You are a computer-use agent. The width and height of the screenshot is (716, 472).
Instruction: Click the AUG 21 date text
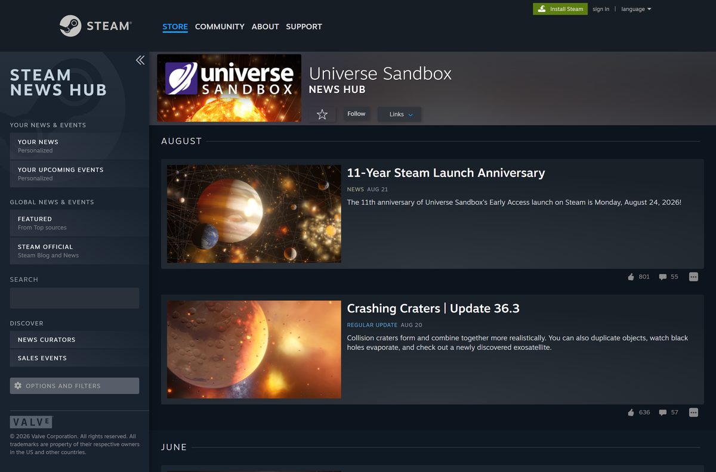(x=378, y=190)
